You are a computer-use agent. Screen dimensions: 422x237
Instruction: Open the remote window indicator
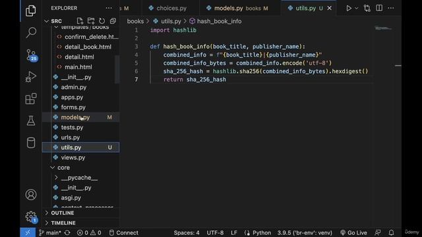28,232
